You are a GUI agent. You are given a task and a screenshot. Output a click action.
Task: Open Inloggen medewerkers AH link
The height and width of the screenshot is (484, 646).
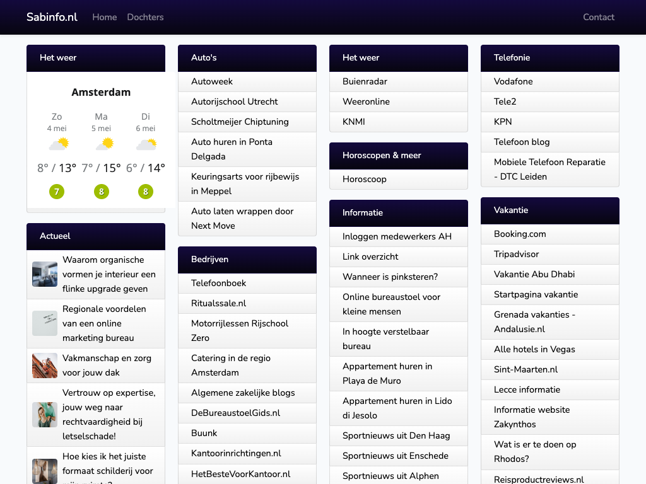397,236
